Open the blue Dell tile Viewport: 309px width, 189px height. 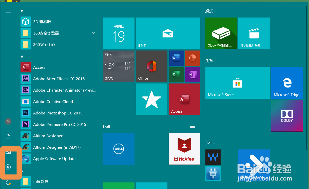click(119, 149)
